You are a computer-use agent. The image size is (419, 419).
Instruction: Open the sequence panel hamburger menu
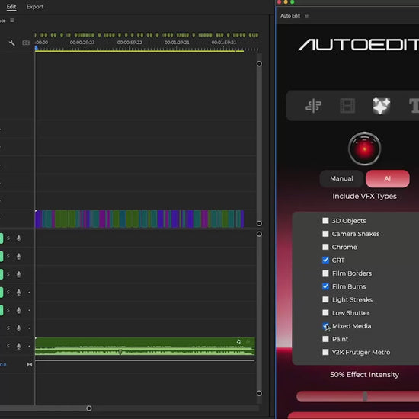(12, 21)
